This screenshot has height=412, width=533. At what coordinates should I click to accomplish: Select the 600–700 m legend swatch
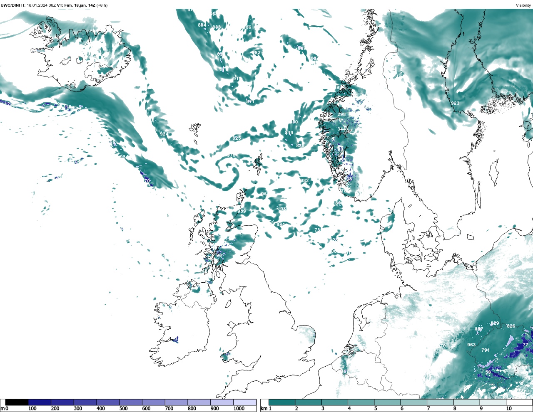click(153, 402)
